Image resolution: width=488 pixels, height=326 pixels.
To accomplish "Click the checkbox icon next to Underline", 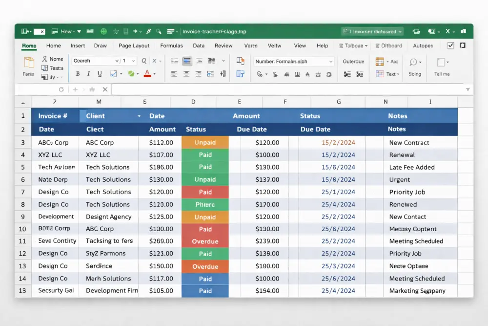I will [114, 73].
